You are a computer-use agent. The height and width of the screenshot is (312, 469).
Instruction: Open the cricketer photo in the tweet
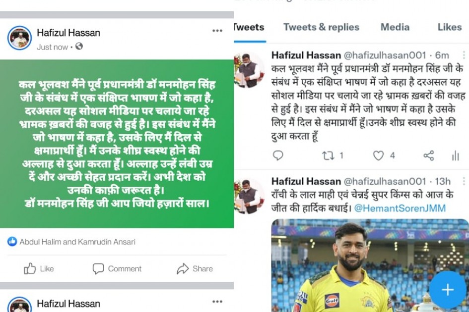[x=370, y=265]
